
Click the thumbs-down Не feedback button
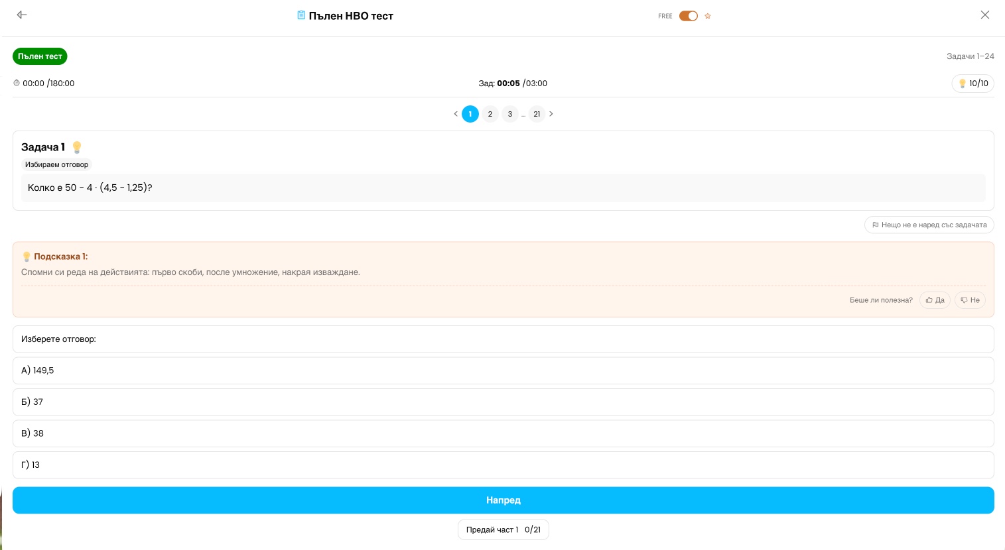click(x=970, y=300)
